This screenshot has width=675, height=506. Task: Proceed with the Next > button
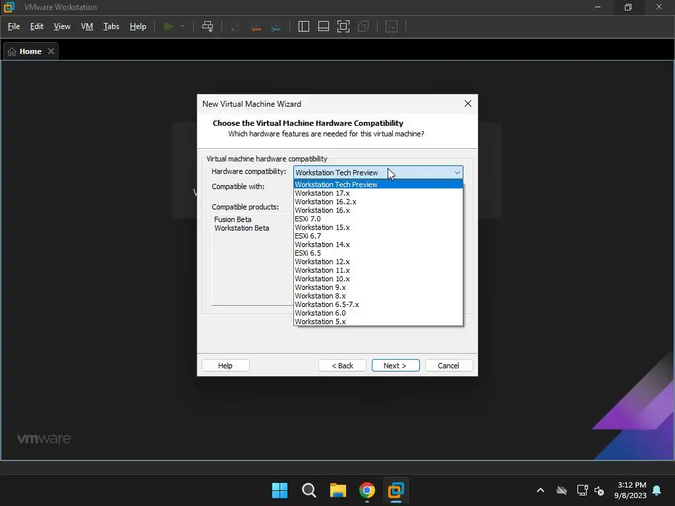tap(396, 366)
